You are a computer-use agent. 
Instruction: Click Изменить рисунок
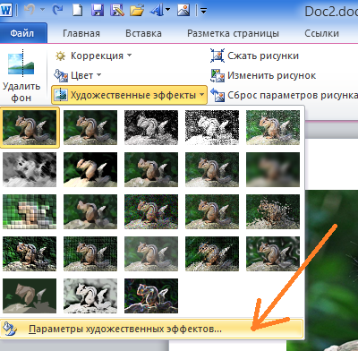263,75
